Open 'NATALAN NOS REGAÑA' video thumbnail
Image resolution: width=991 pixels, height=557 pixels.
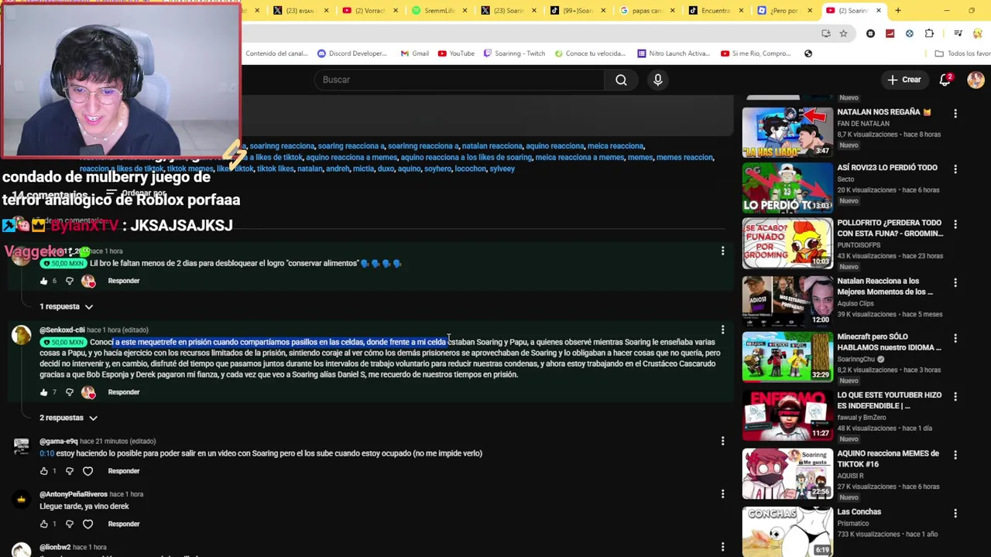(x=787, y=132)
